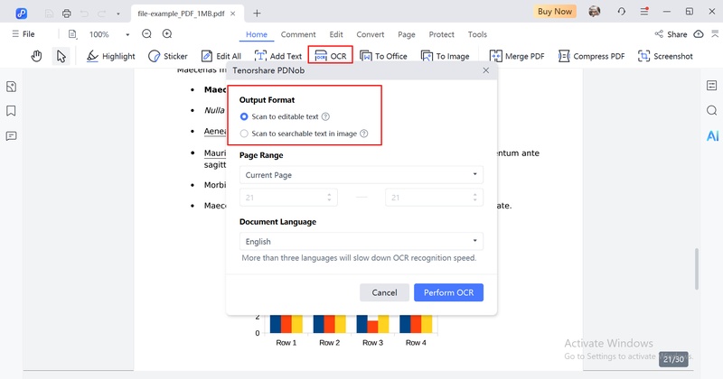Open the AI assistant panel
This screenshot has width=723, height=379.
(x=712, y=136)
